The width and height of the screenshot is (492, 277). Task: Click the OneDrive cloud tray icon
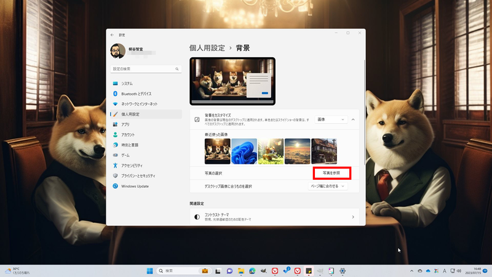[x=428, y=271]
